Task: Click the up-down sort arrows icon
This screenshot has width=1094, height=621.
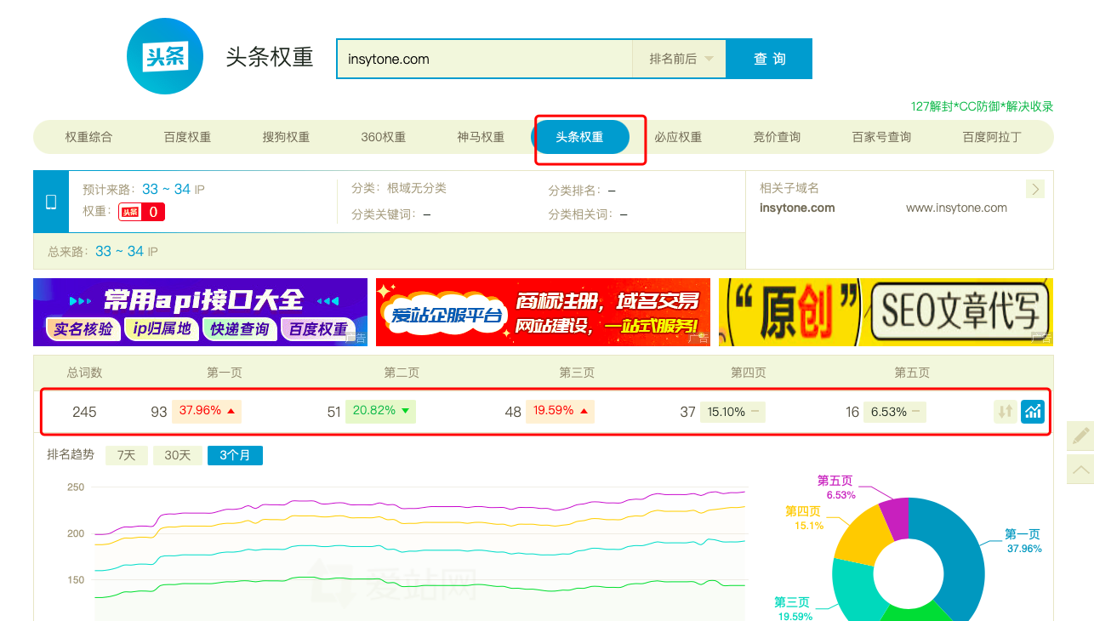Action: click(1006, 411)
